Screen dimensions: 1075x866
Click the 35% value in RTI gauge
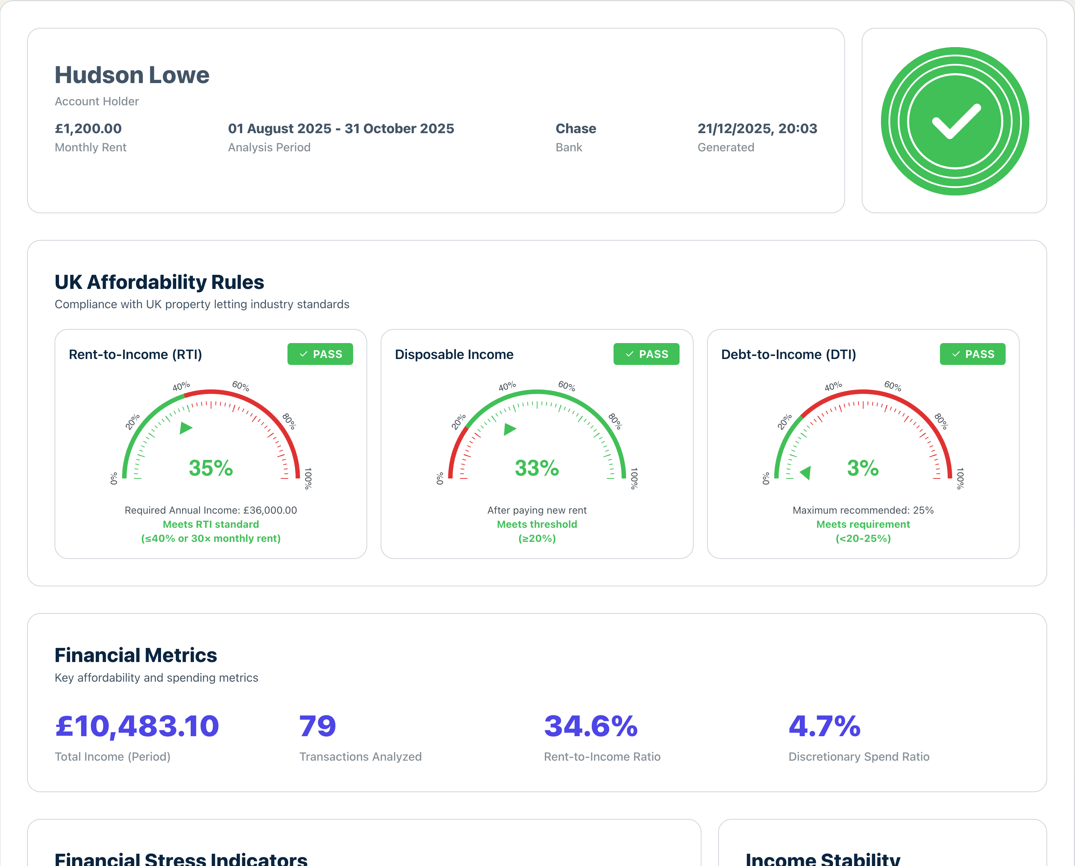pyautogui.click(x=210, y=468)
